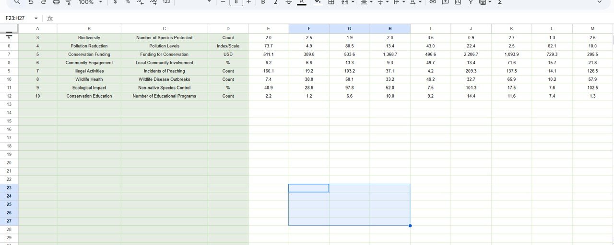Format selection as currency

tap(115, 2)
